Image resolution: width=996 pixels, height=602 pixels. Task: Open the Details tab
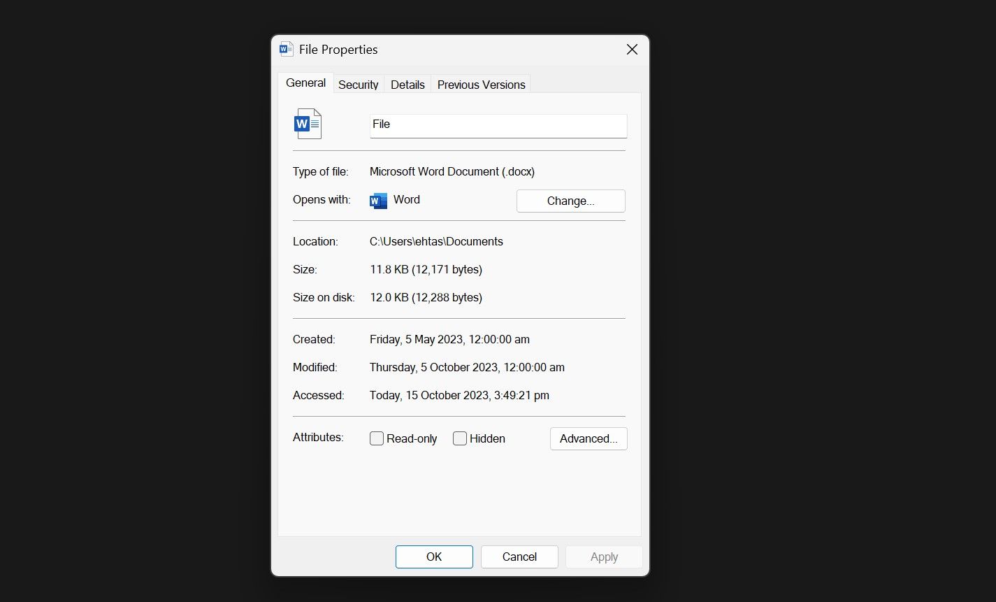(407, 84)
